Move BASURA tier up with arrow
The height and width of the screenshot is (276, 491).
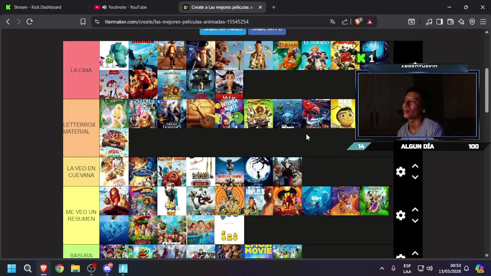coord(415,253)
